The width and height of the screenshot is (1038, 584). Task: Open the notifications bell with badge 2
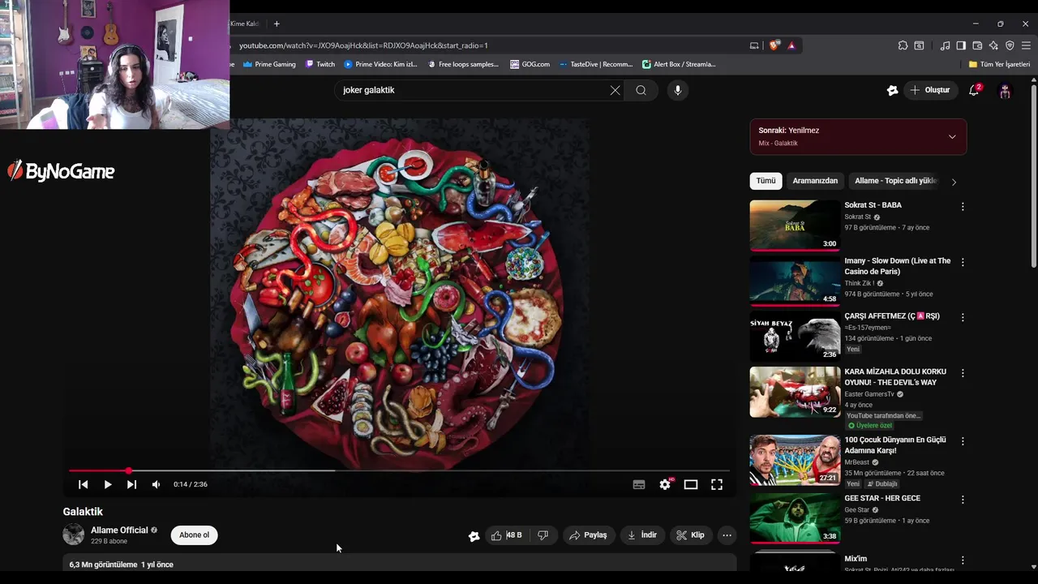974,90
